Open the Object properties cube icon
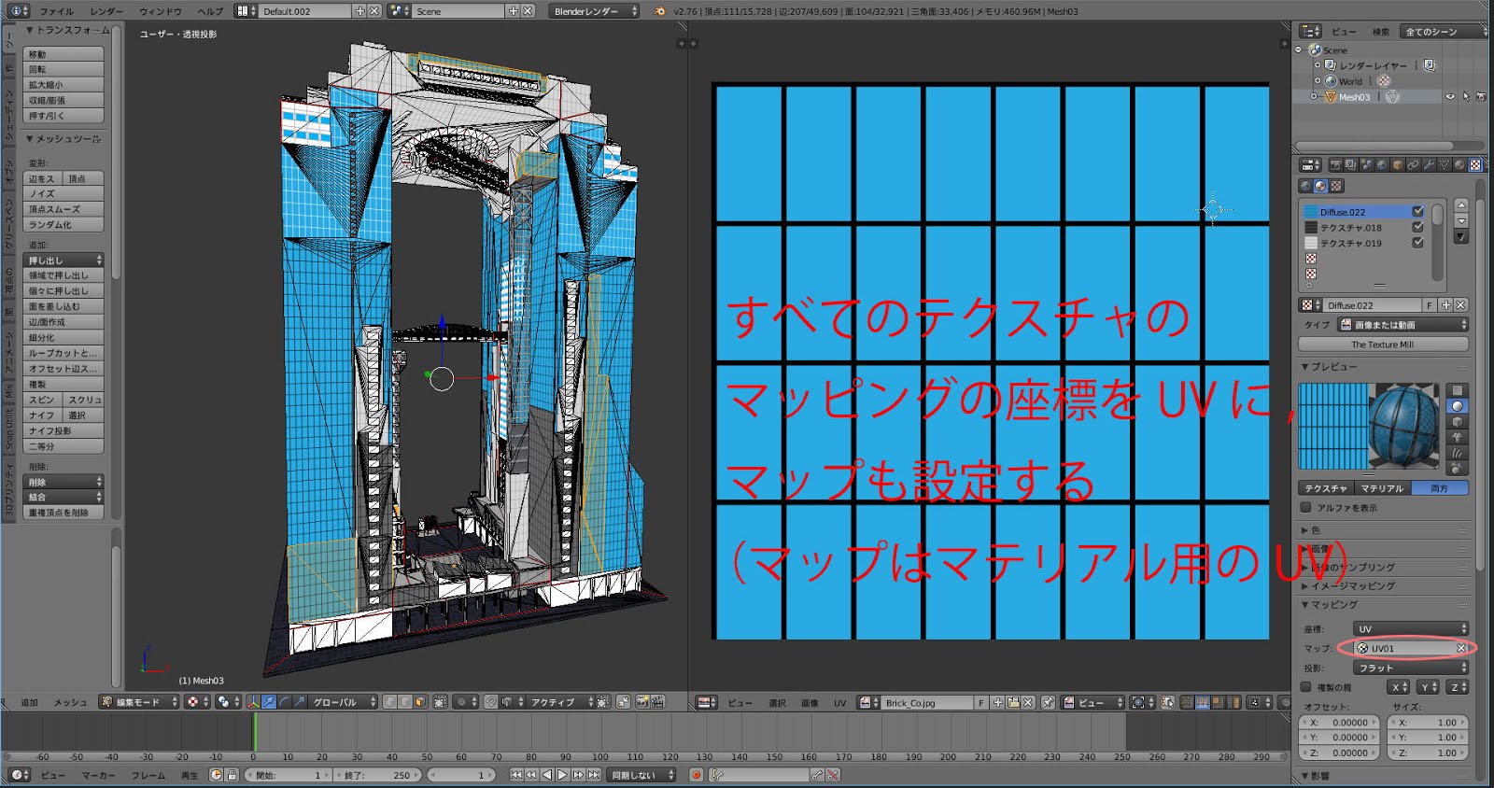This screenshot has height=788, width=1494. (x=1398, y=165)
